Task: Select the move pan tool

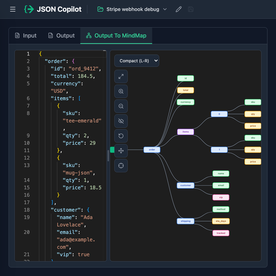Action: [121, 151]
